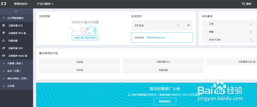
Task: Open 云监控 from recently used products
Action: point(79,62)
